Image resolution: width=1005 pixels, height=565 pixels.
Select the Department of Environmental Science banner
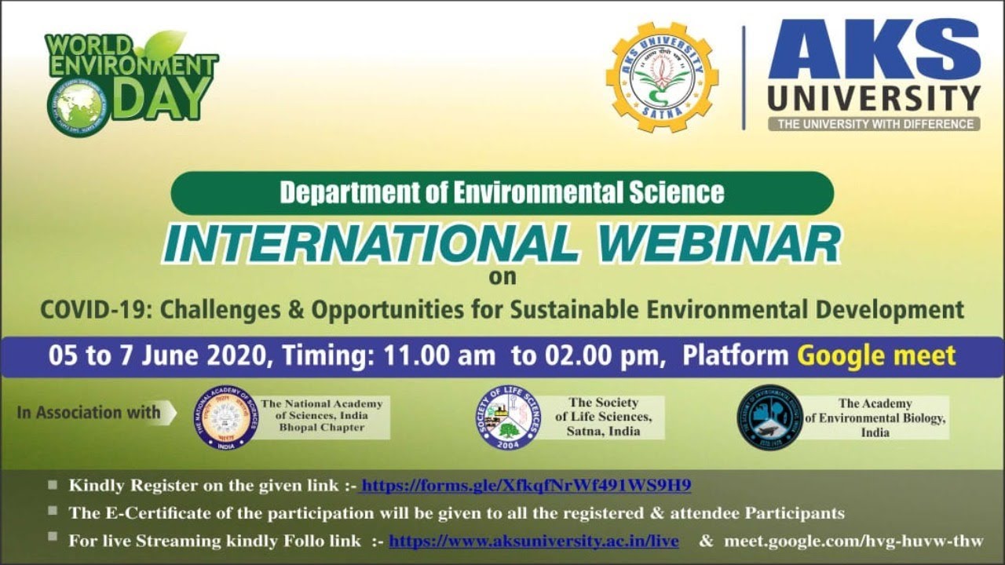pyautogui.click(x=502, y=193)
